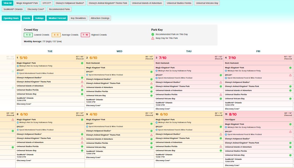Click busy-day triangle for Hollywood Studios on Thursday 10

[x=221, y=134]
